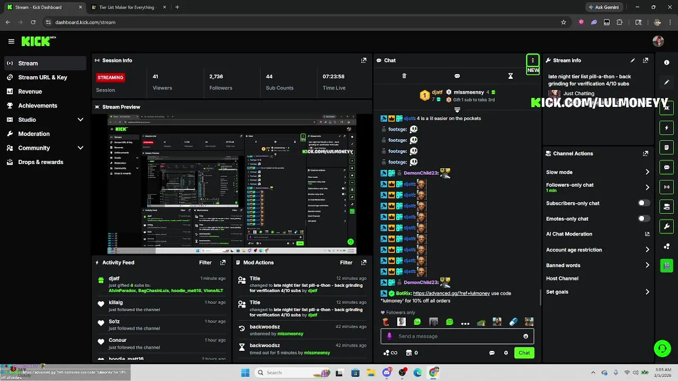Open Activity Feed Filter
Viewport: 678px width, 381px height.
[x=206, y=262]
